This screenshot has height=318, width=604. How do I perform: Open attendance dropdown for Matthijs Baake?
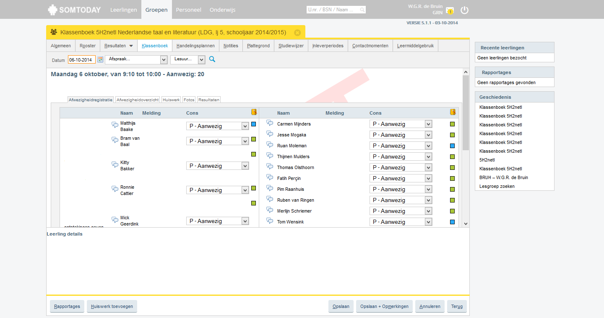[218, 126]
